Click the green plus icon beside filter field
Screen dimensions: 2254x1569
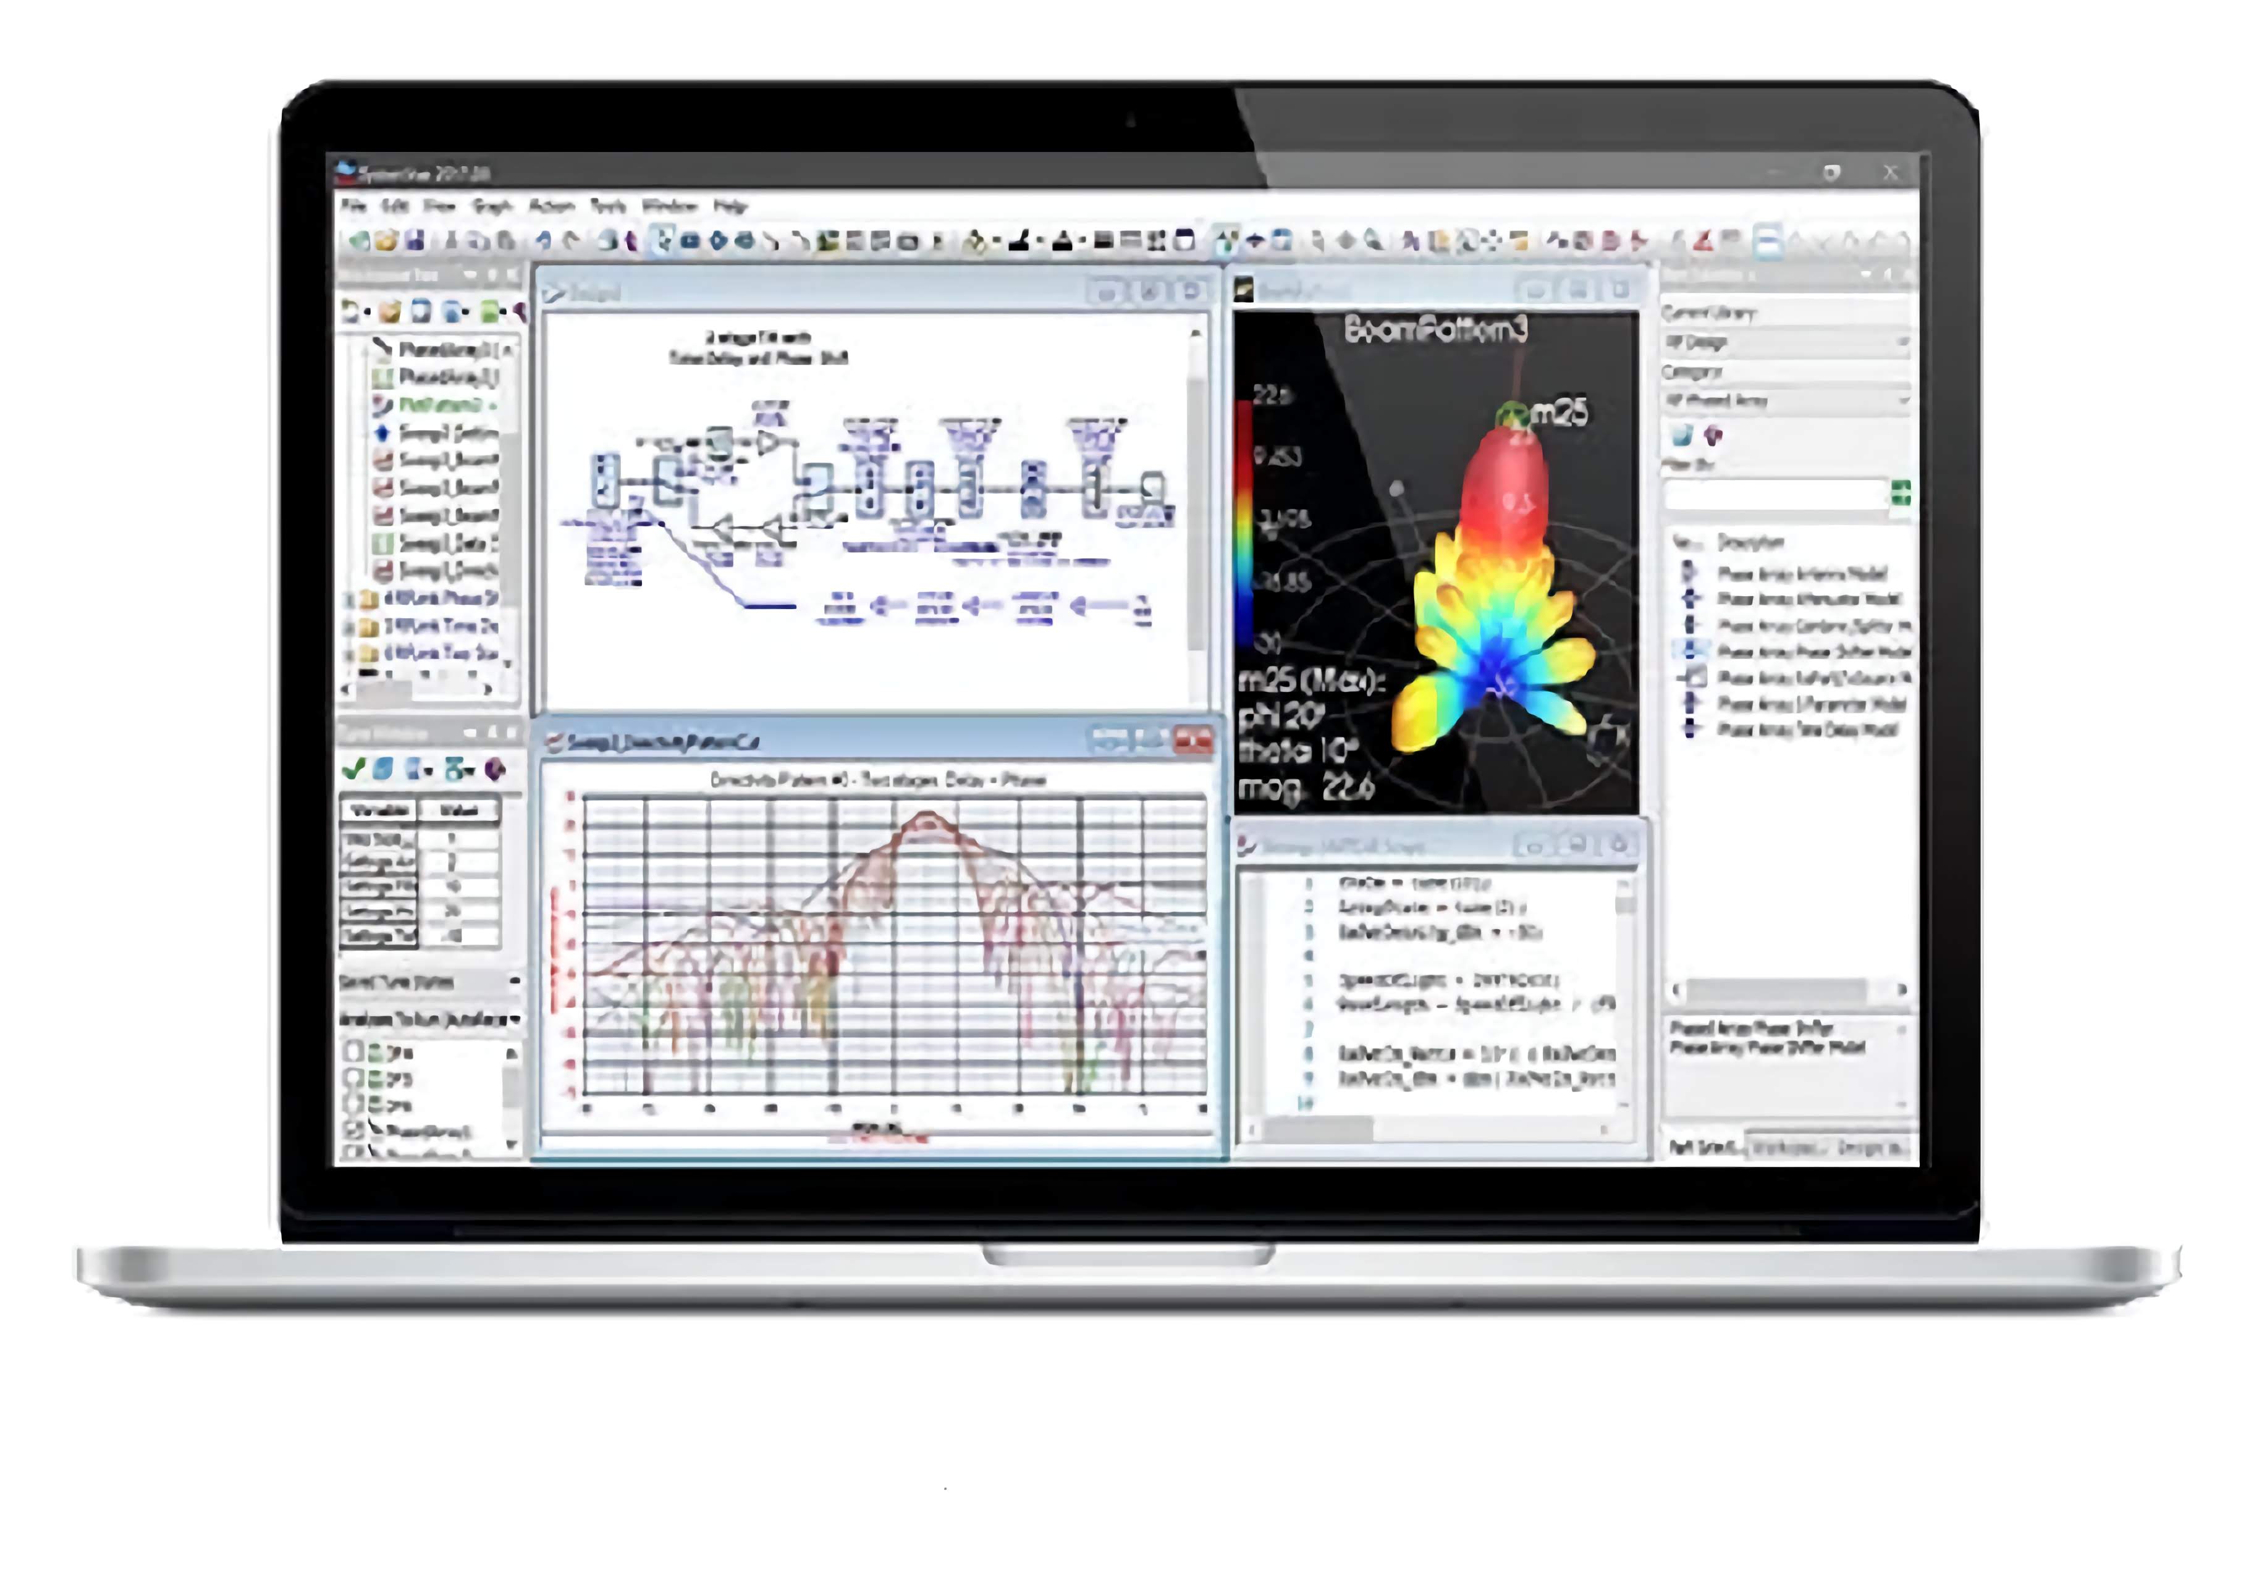click(1901, 494)
